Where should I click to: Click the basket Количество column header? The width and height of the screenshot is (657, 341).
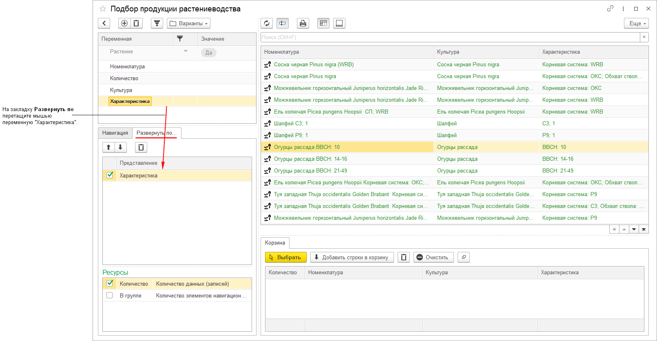[285, 273]
